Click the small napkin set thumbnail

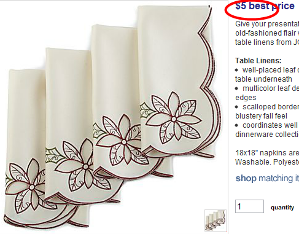point(216,220)
